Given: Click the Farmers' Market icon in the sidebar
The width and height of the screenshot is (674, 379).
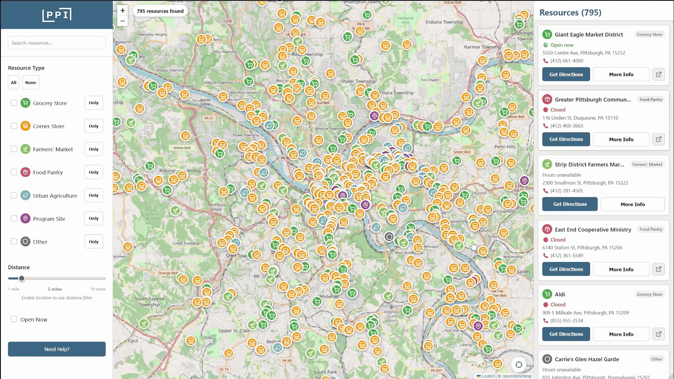Looking at the screenshot, I should click(x=25, y=149).
